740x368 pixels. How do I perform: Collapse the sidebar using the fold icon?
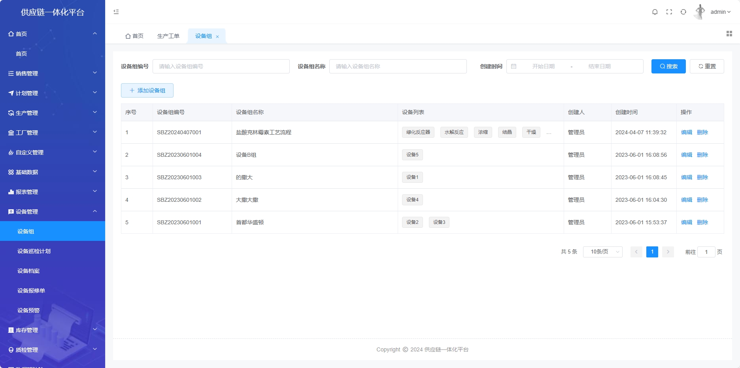click(116, 12)
